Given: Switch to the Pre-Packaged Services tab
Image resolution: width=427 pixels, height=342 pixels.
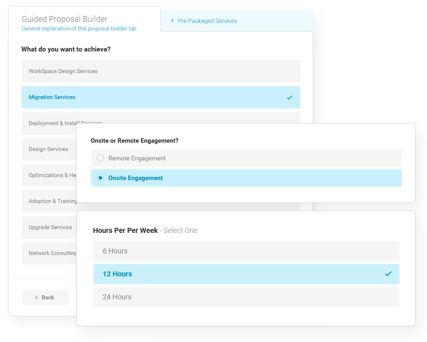Looking at the screenshot, I should [x=207, y=21].
